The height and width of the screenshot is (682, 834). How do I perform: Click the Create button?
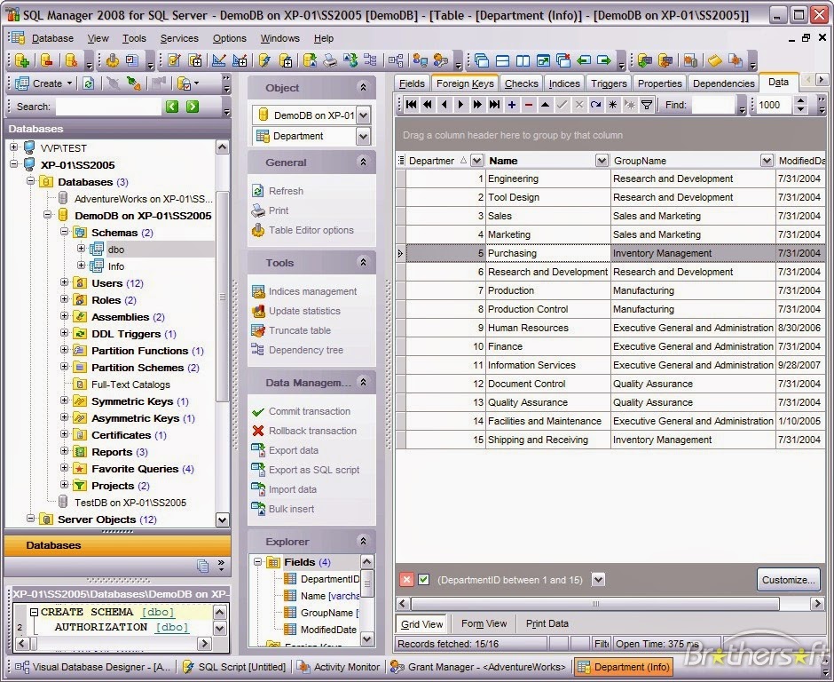pyautogui.click(x=39, y=83)
